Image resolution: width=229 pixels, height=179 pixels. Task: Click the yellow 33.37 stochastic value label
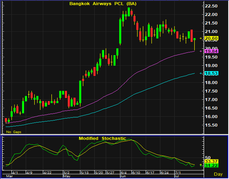point(211,161)
